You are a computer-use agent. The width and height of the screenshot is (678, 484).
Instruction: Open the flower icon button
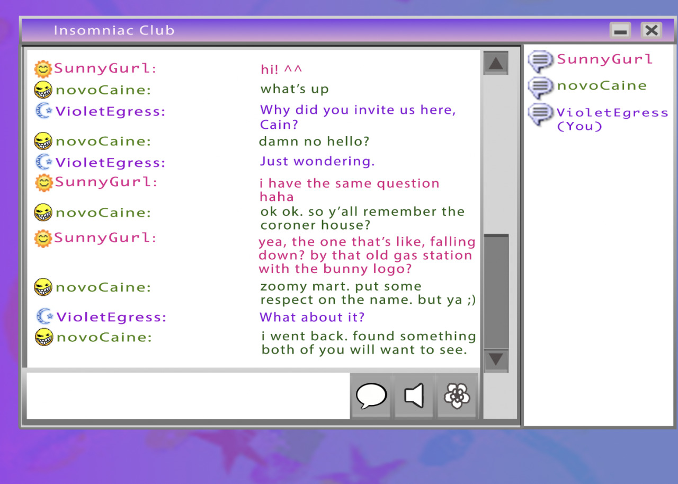(457, 396)
